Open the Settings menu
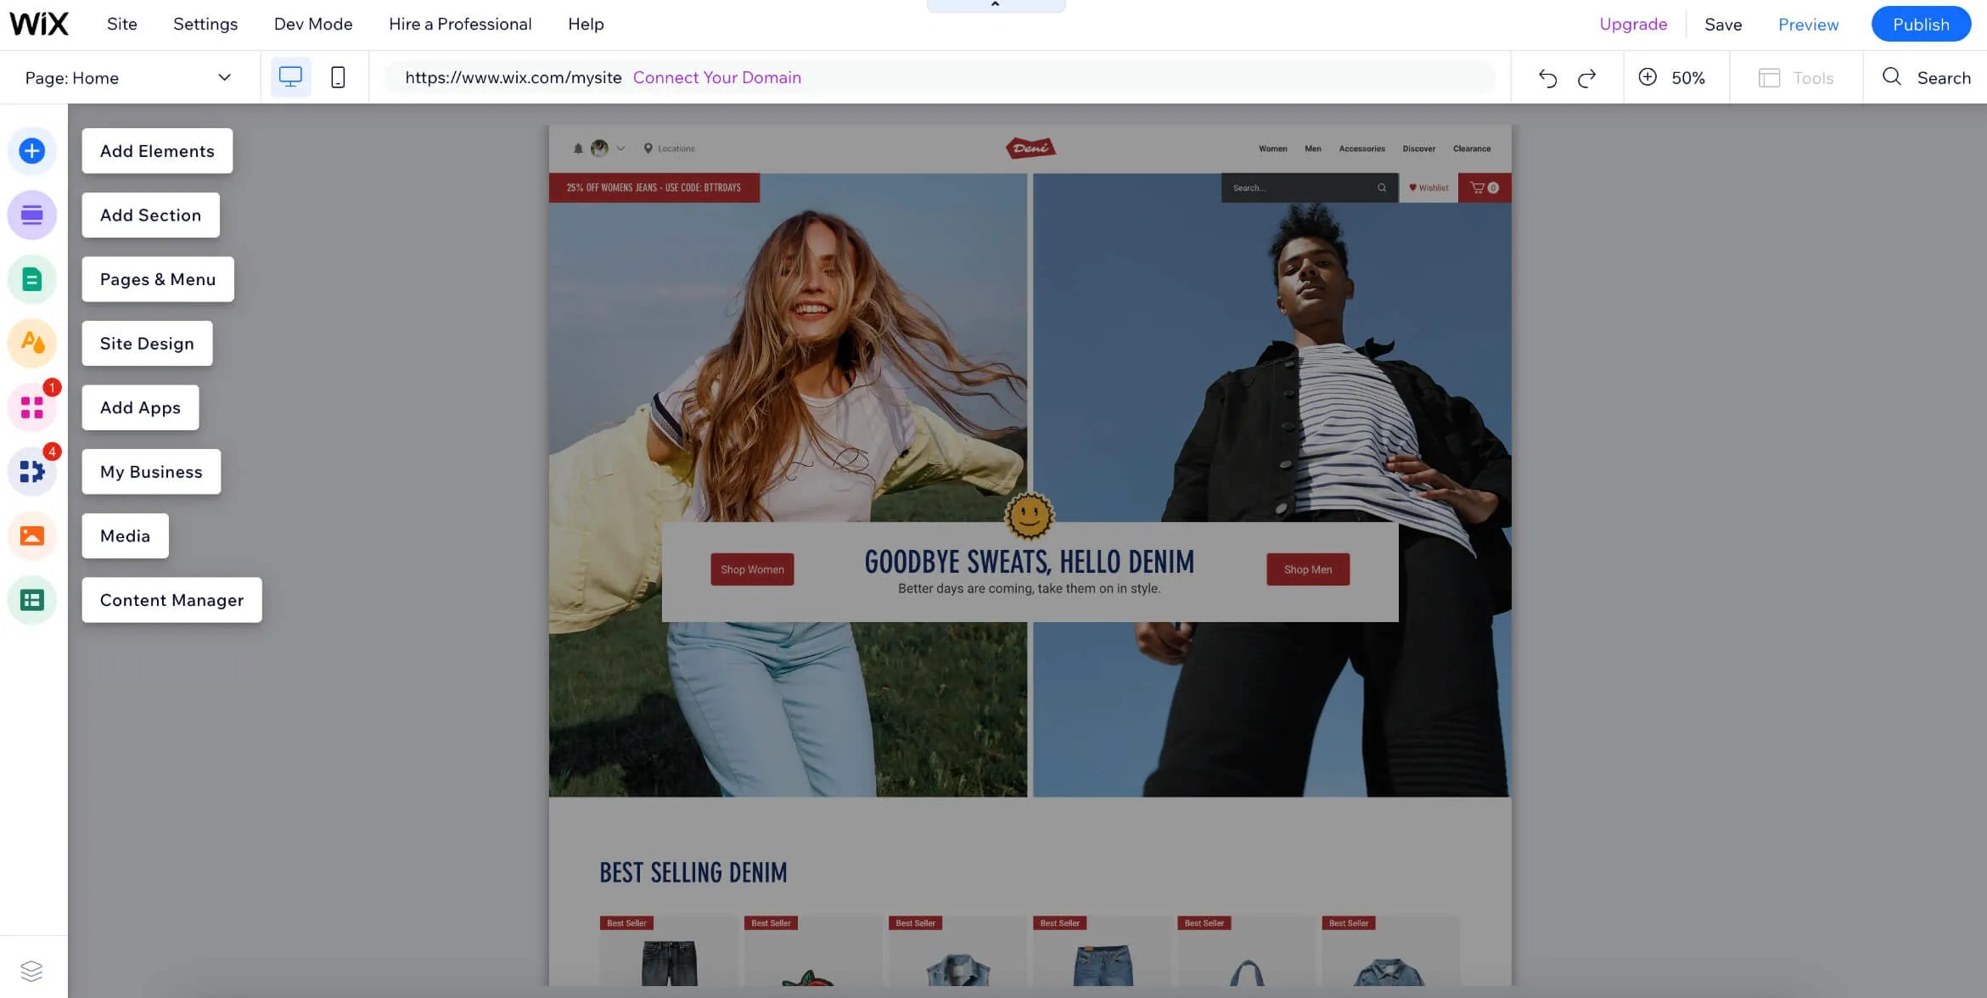 (205, 24)
